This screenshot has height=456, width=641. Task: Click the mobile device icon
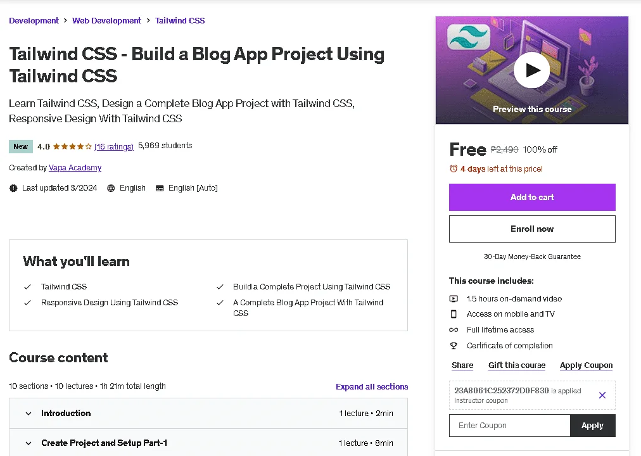pos(454,313)
